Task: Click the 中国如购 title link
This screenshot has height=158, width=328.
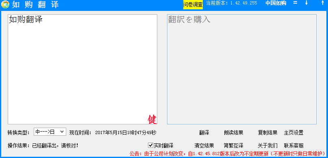Action: pyautogui.click(x=276, y=3)
